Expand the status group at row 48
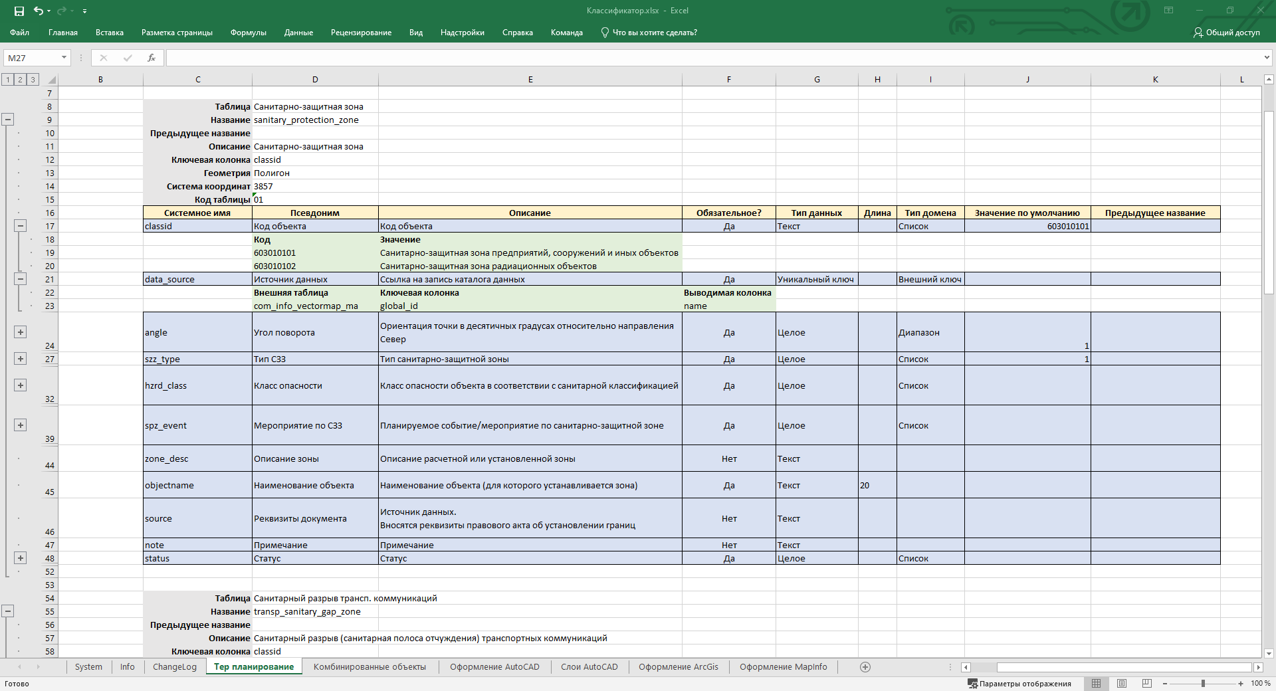The width and height of the screenshot is (1276, 691). point(21,558)
